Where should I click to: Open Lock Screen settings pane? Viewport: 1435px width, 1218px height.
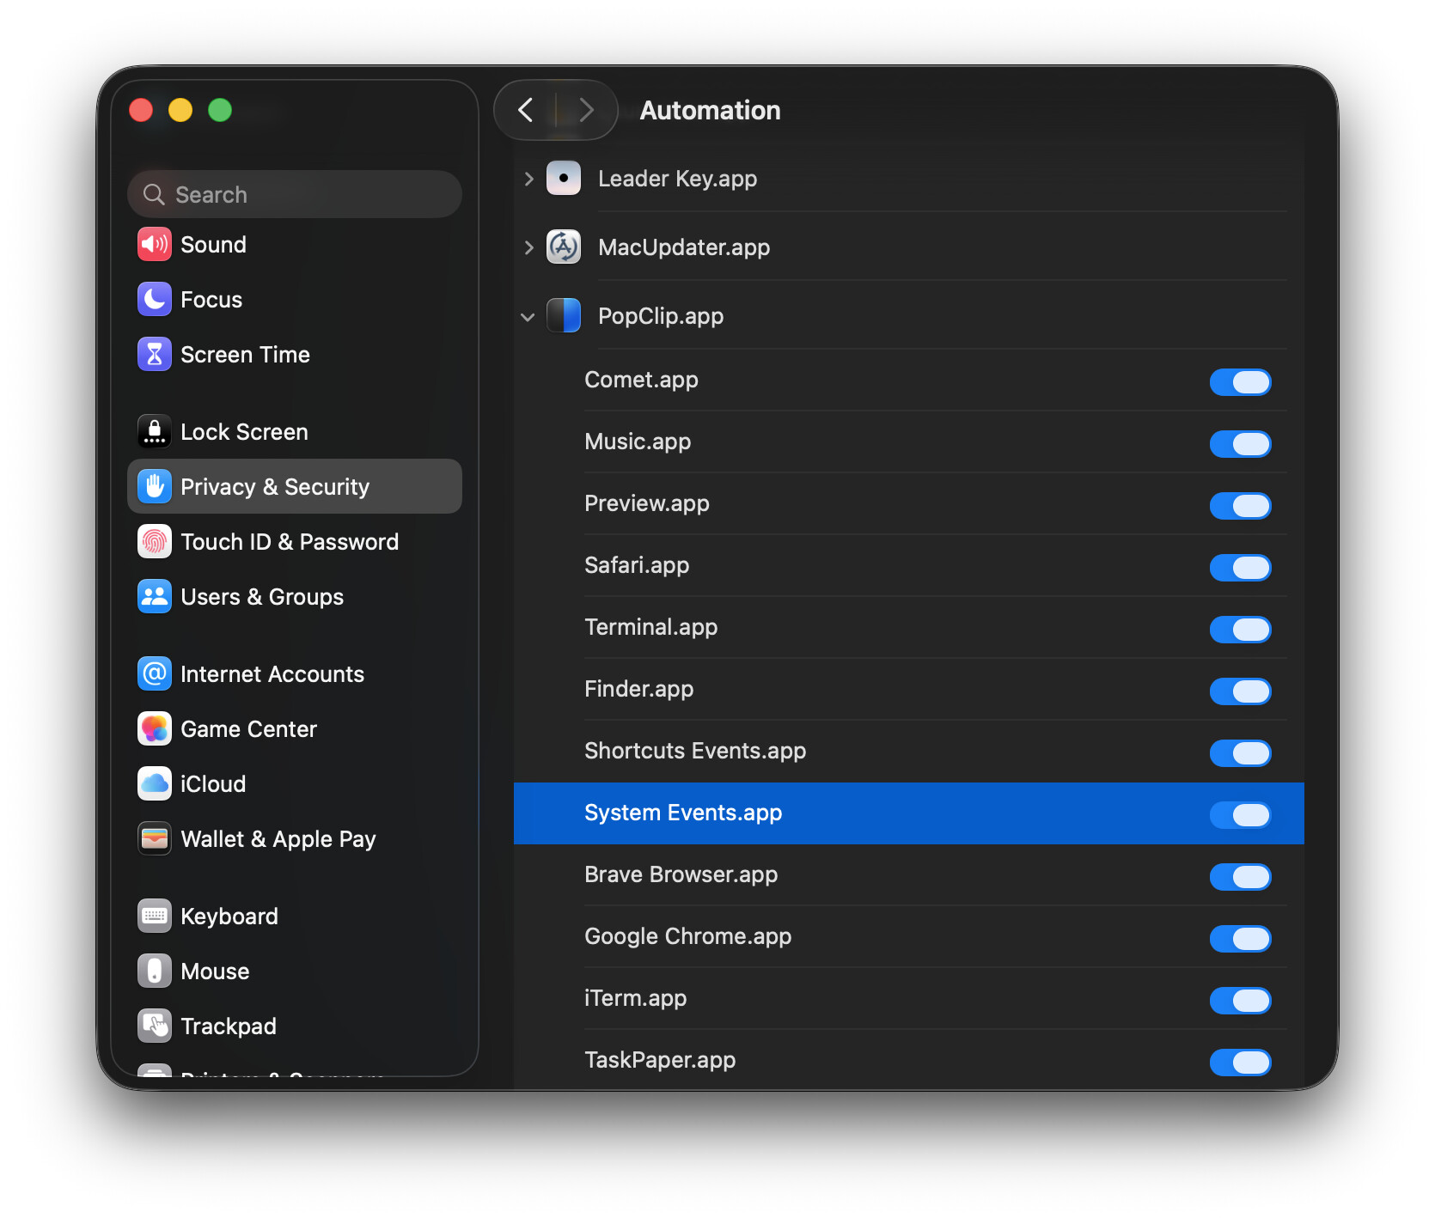244,432
